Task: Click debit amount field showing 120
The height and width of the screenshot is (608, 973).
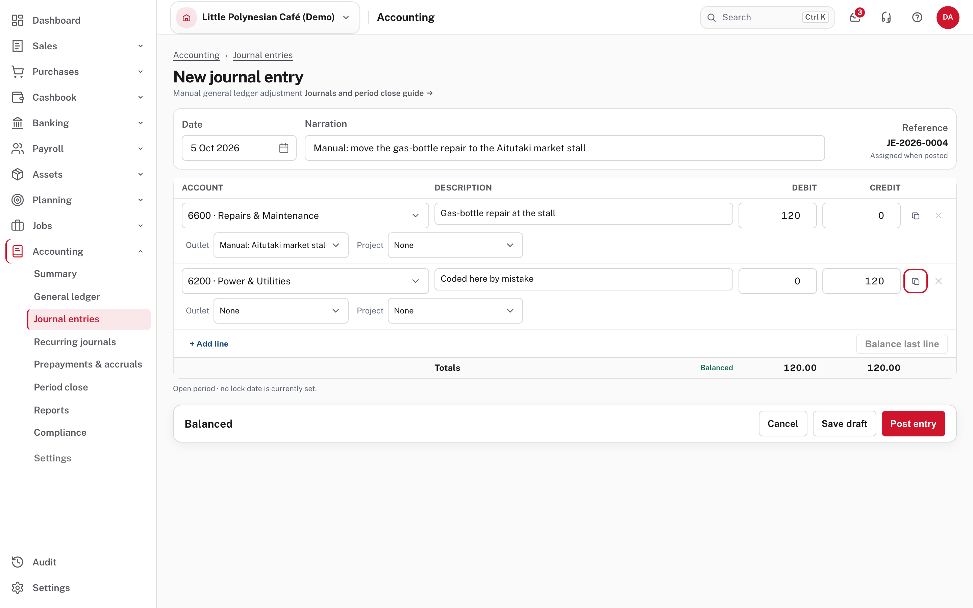Action: click(x=777, y=216)
